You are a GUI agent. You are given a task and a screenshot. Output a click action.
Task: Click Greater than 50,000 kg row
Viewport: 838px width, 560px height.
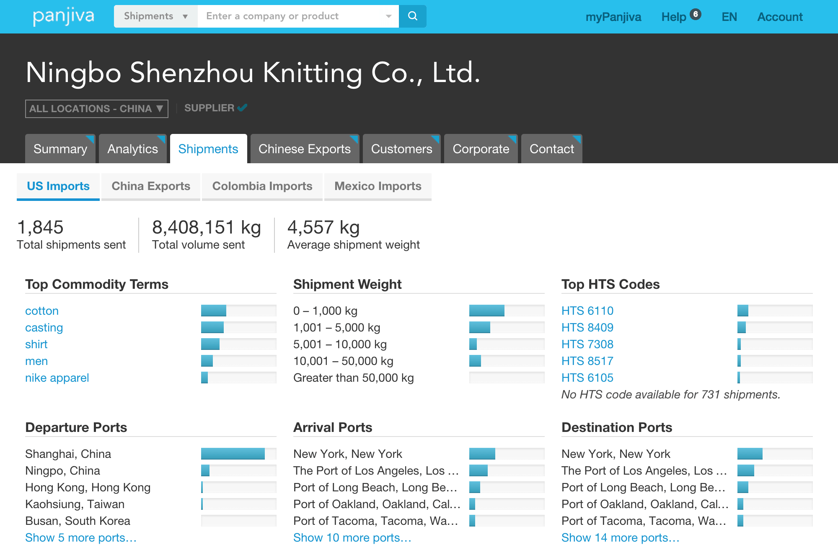pos(419,378)
